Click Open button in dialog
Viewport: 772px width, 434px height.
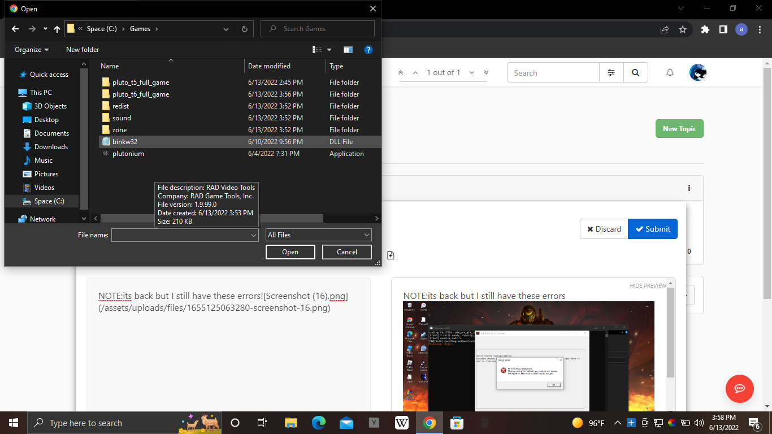pyautogui.click(x=290, y=252)
